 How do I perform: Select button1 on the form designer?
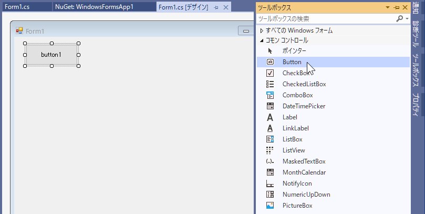[51, 55]
